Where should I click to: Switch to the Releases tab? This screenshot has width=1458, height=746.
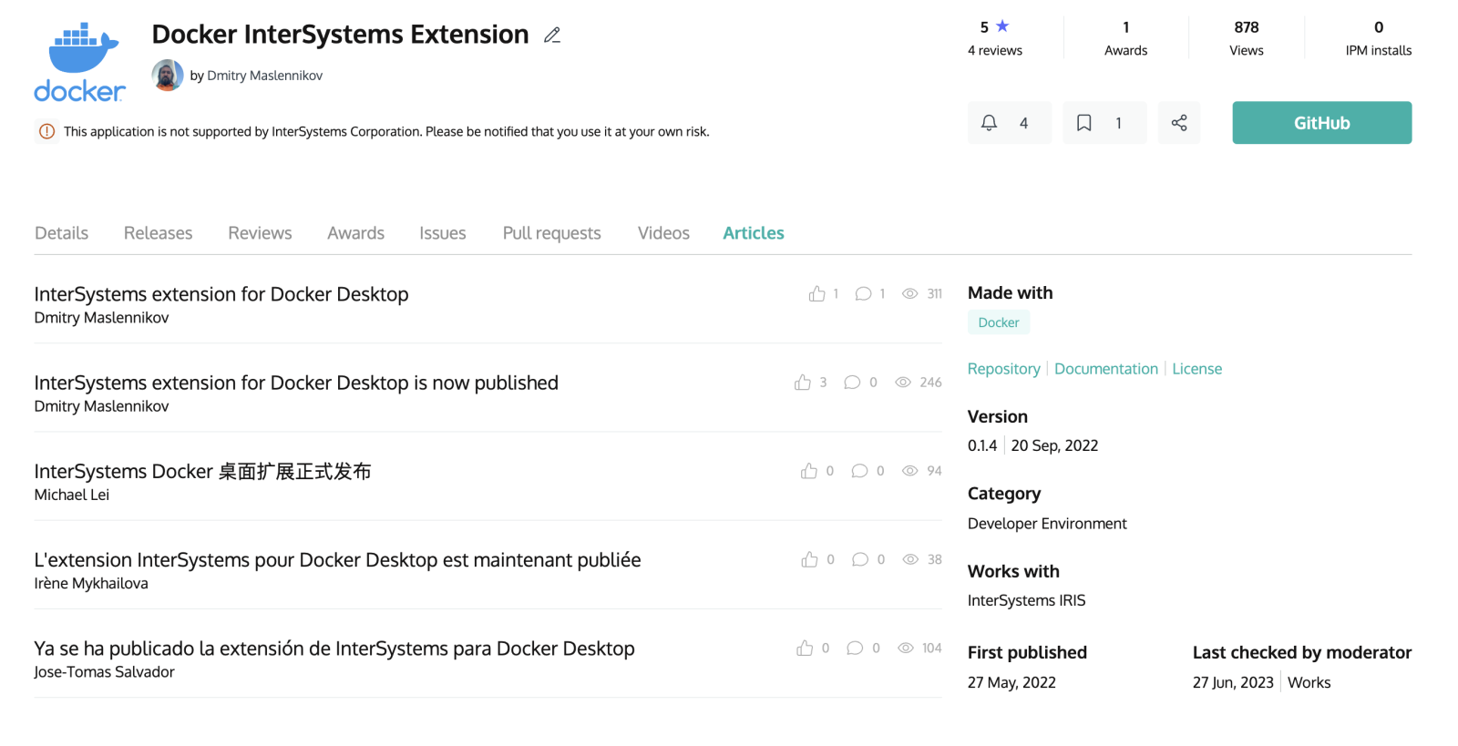click(159, 233)
